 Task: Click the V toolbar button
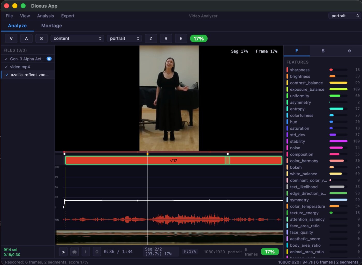(11, 38)
